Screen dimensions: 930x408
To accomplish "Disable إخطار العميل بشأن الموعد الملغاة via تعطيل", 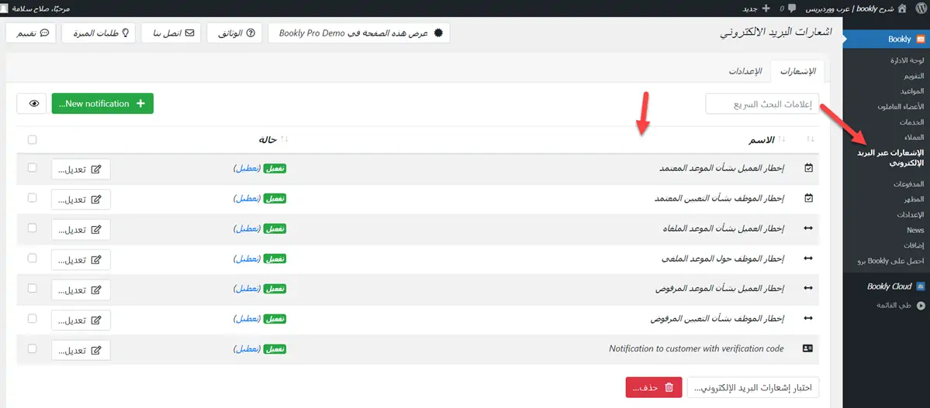I will click(x=247, y=228).
